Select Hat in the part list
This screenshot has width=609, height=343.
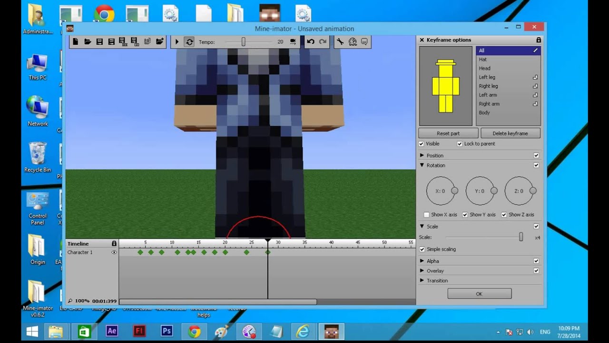(508, 60)
